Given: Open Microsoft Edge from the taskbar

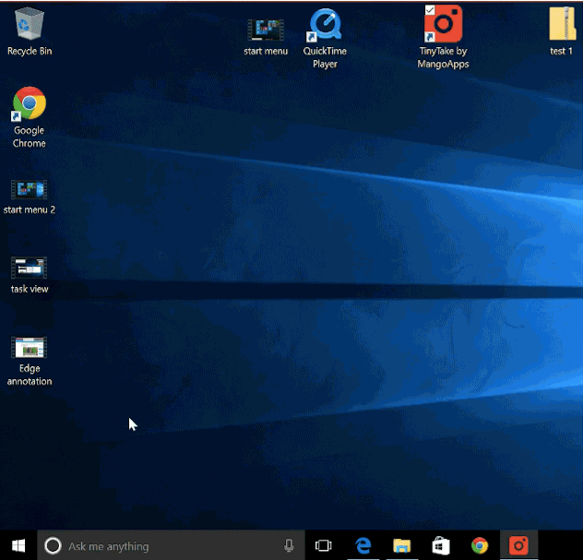Looking at the screenshot, I should [x=363, y=545].
